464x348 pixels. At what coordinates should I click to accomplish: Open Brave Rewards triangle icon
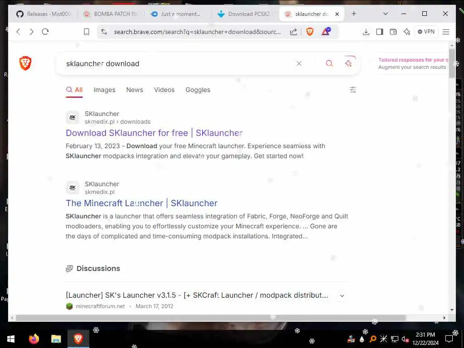(x=326, y=31)
